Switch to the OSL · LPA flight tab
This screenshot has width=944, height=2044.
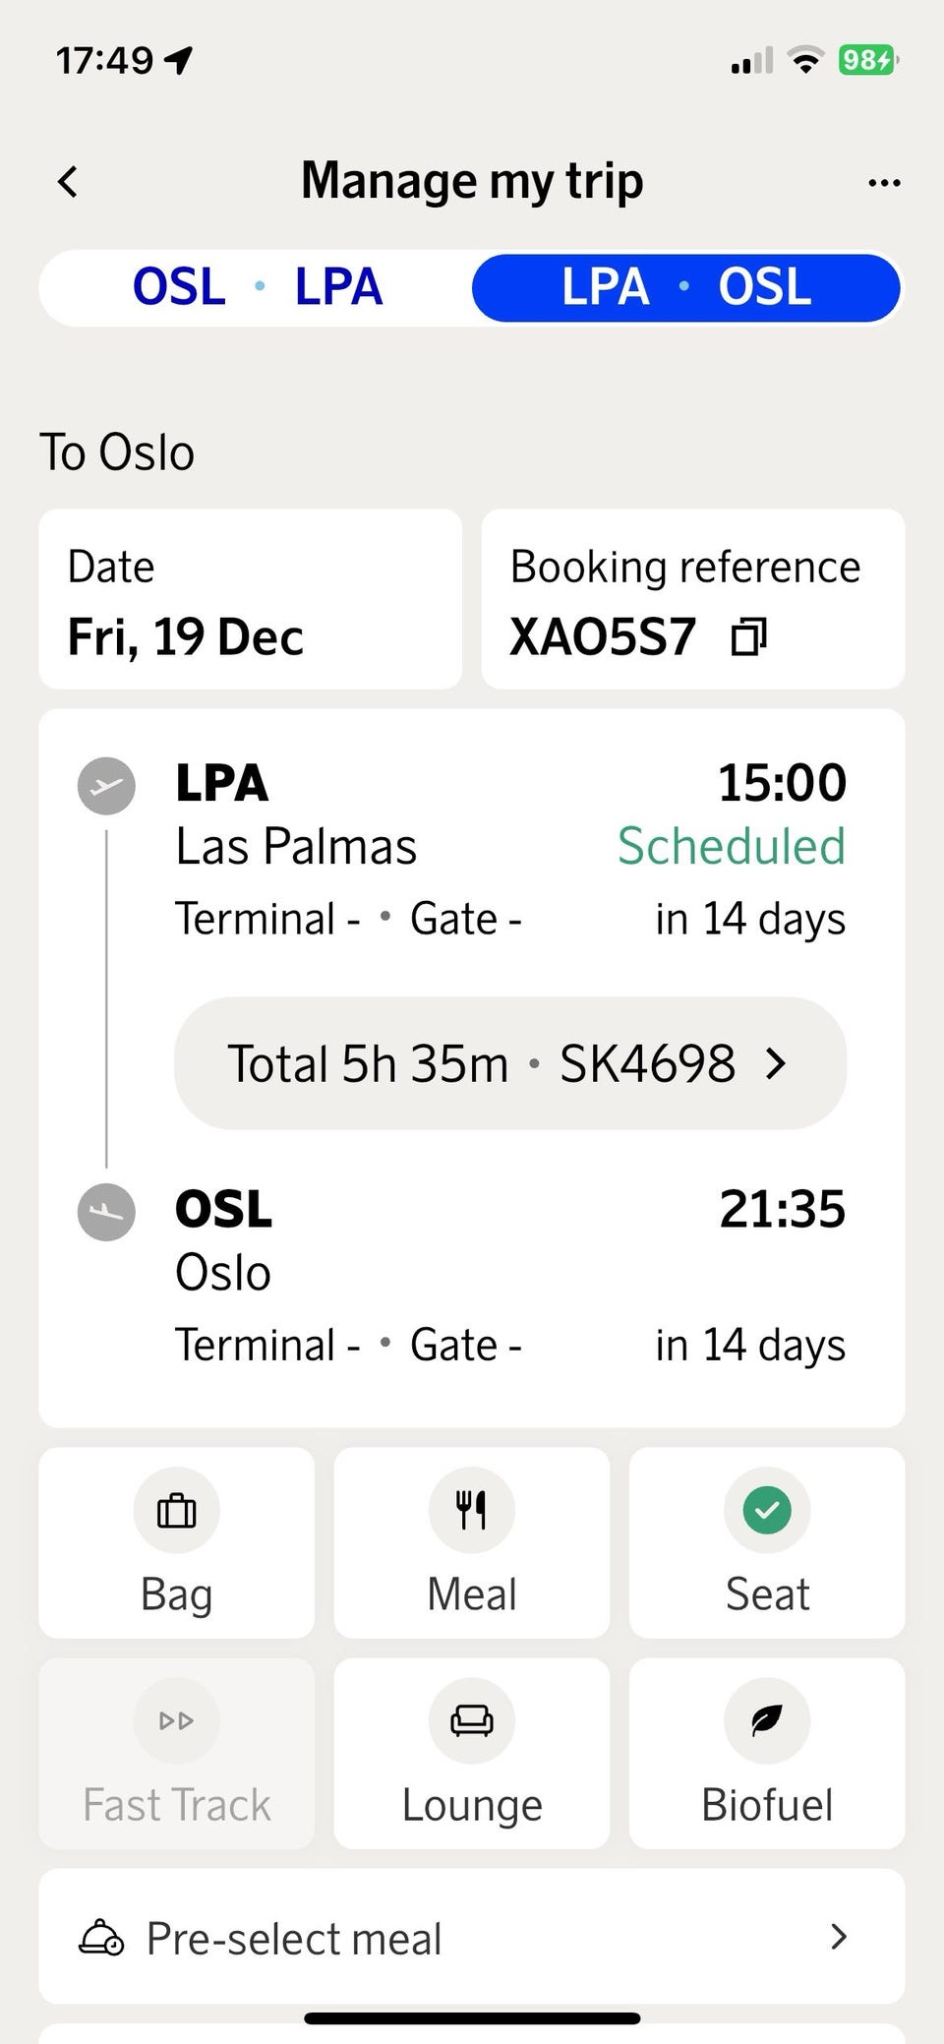coord(258,287)
